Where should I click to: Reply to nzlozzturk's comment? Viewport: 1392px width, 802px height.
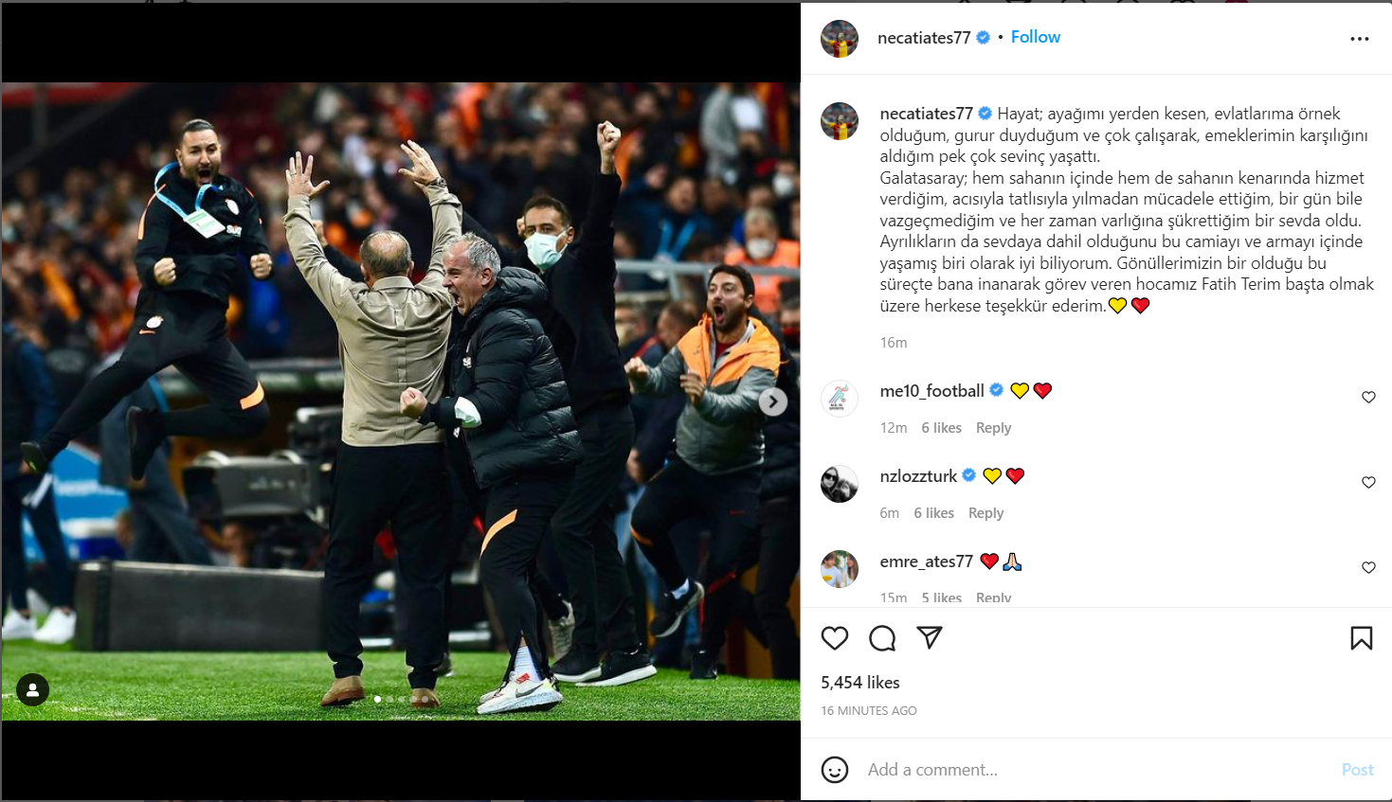click(985, 513)
